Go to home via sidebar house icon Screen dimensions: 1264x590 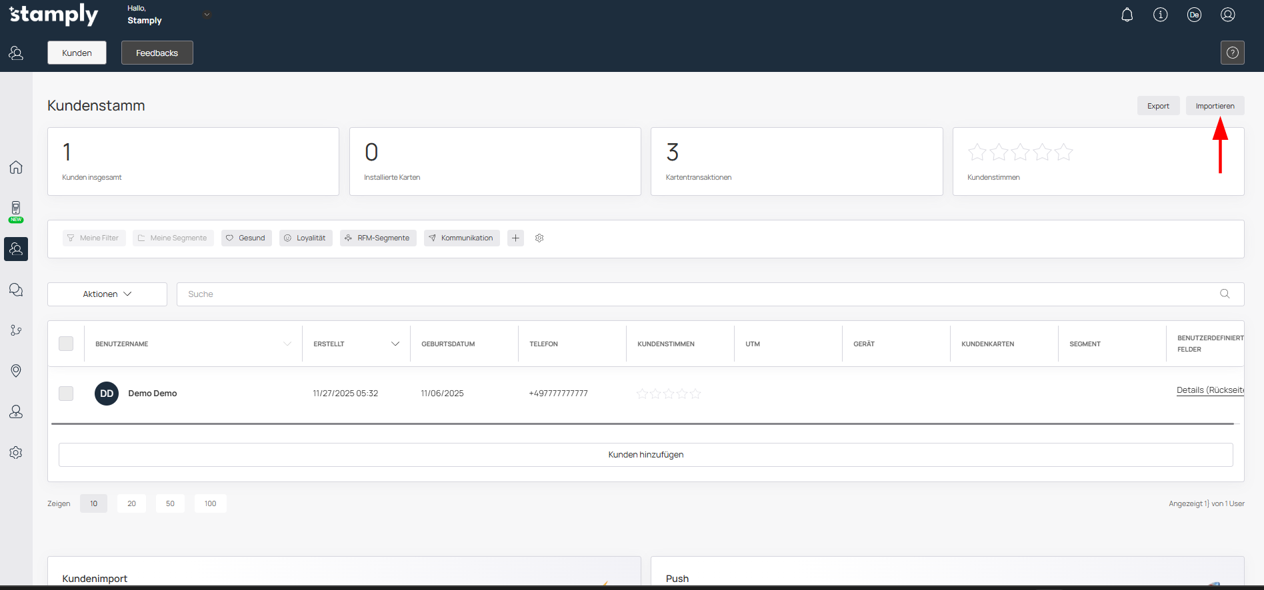tap(16, 167)
